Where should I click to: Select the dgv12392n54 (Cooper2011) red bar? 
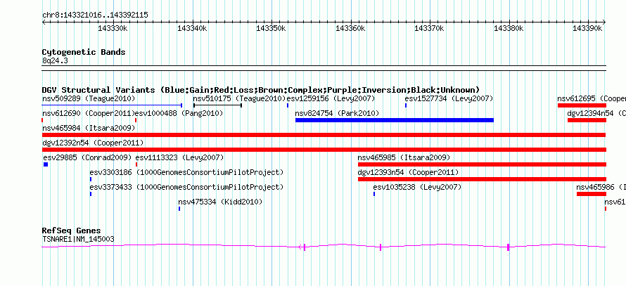pos(324,150)
